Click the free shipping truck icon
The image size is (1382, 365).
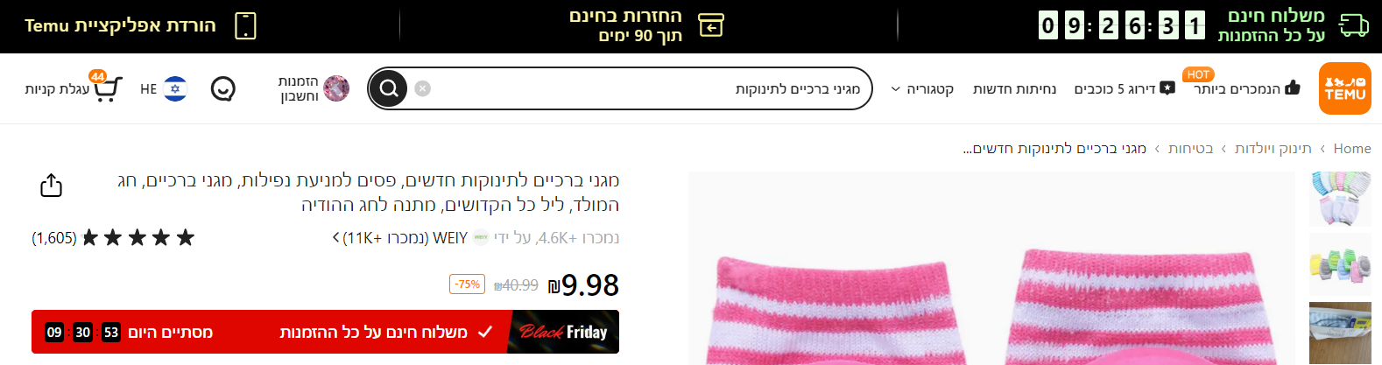(1354, 25)
